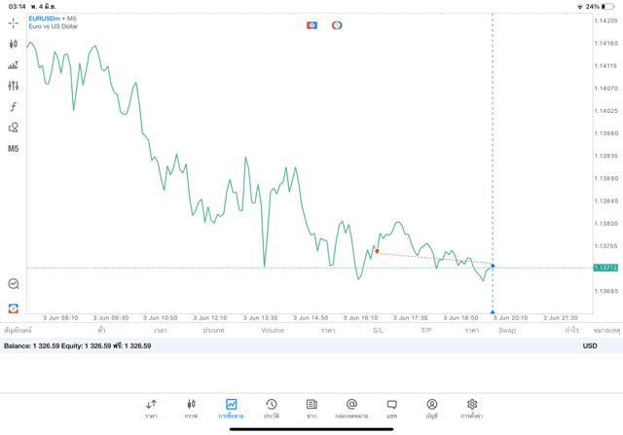Open the M5 timeframe selector
This screenshot has width=623, height=435.
coord(13,149)
